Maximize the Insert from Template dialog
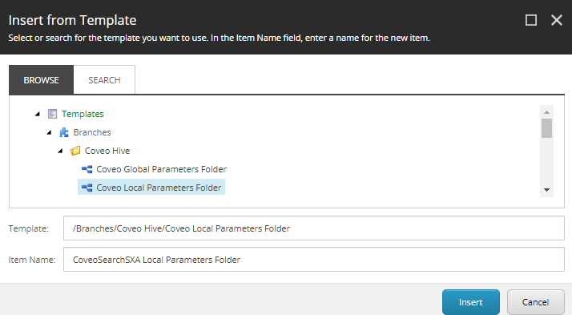 click(531, 20)
